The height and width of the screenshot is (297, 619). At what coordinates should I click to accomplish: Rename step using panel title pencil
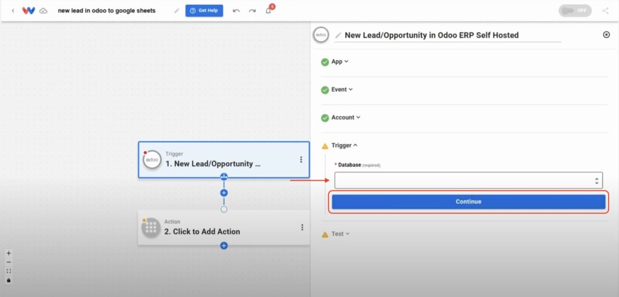pos(339,35)
